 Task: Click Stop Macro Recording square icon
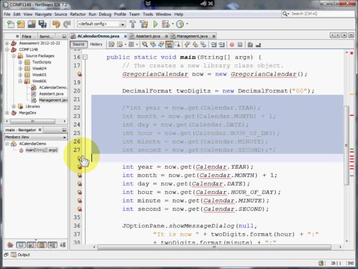pyautogui.click(x=240, y=45)
